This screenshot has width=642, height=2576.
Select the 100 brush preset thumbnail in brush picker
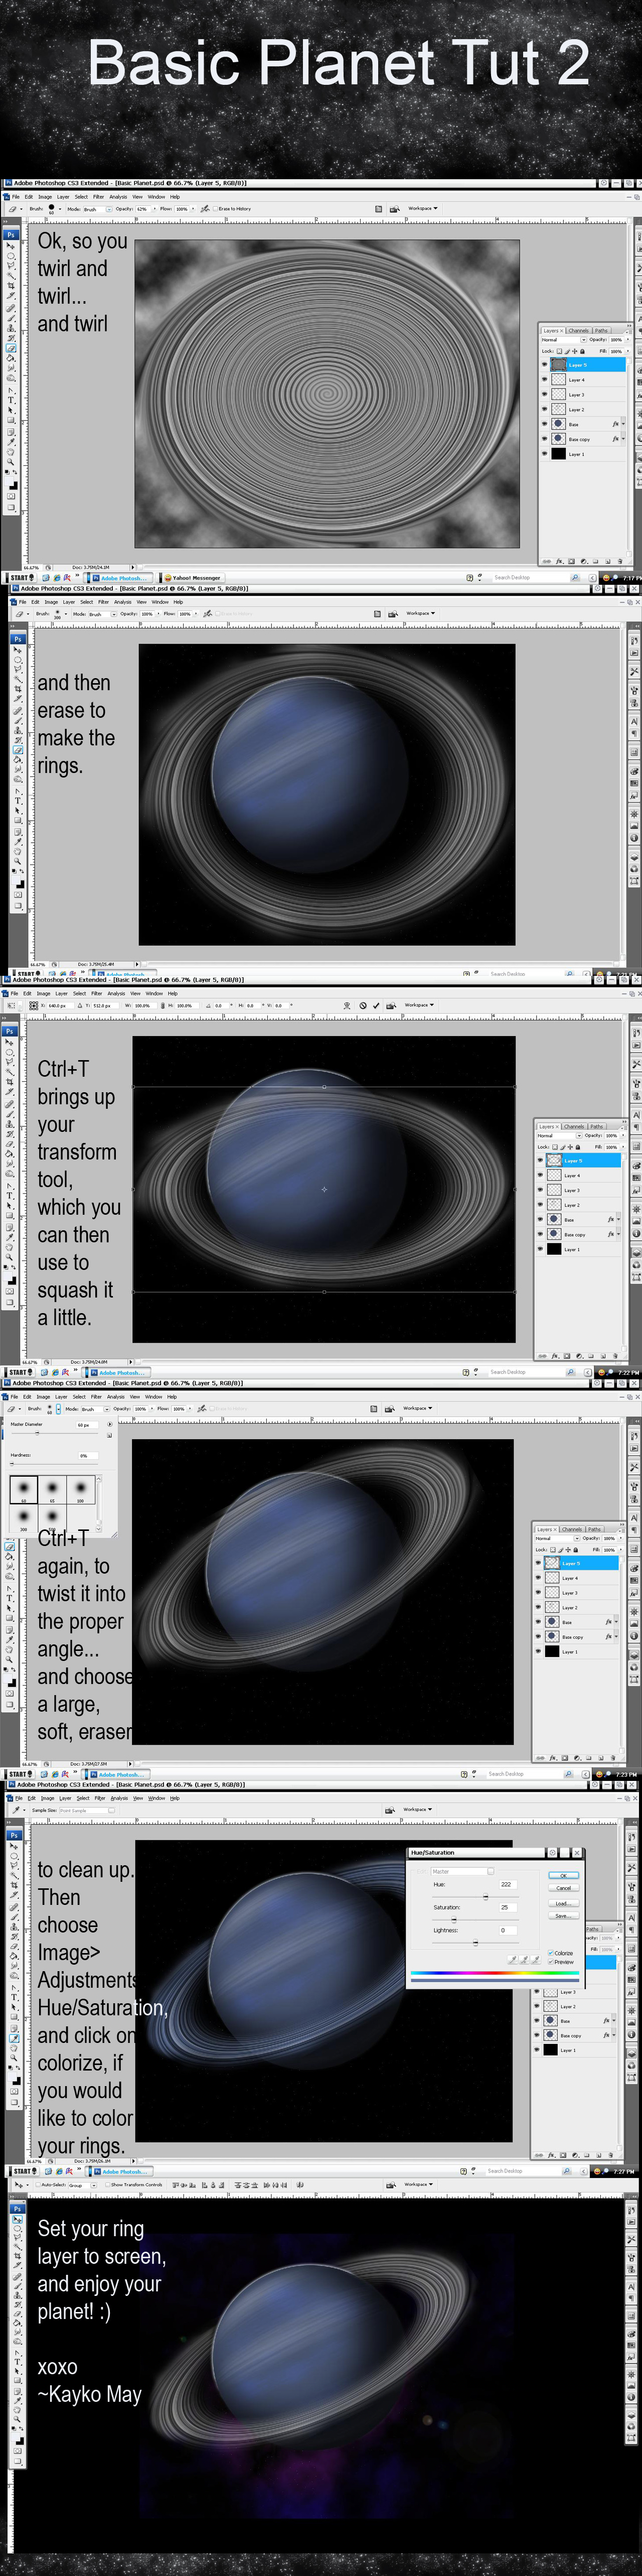tap(80, 1490)
